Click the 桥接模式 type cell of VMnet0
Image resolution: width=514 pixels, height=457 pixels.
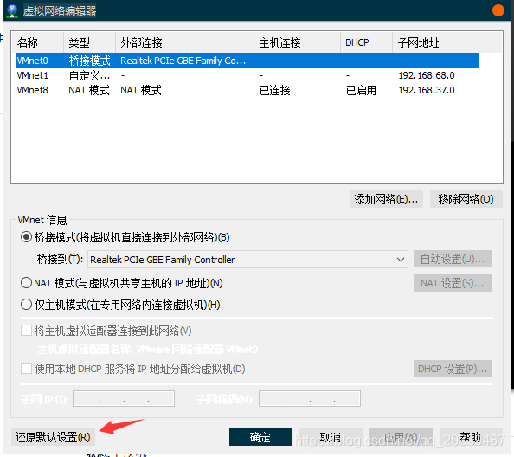pyautogui.click(x=89, y=61)
